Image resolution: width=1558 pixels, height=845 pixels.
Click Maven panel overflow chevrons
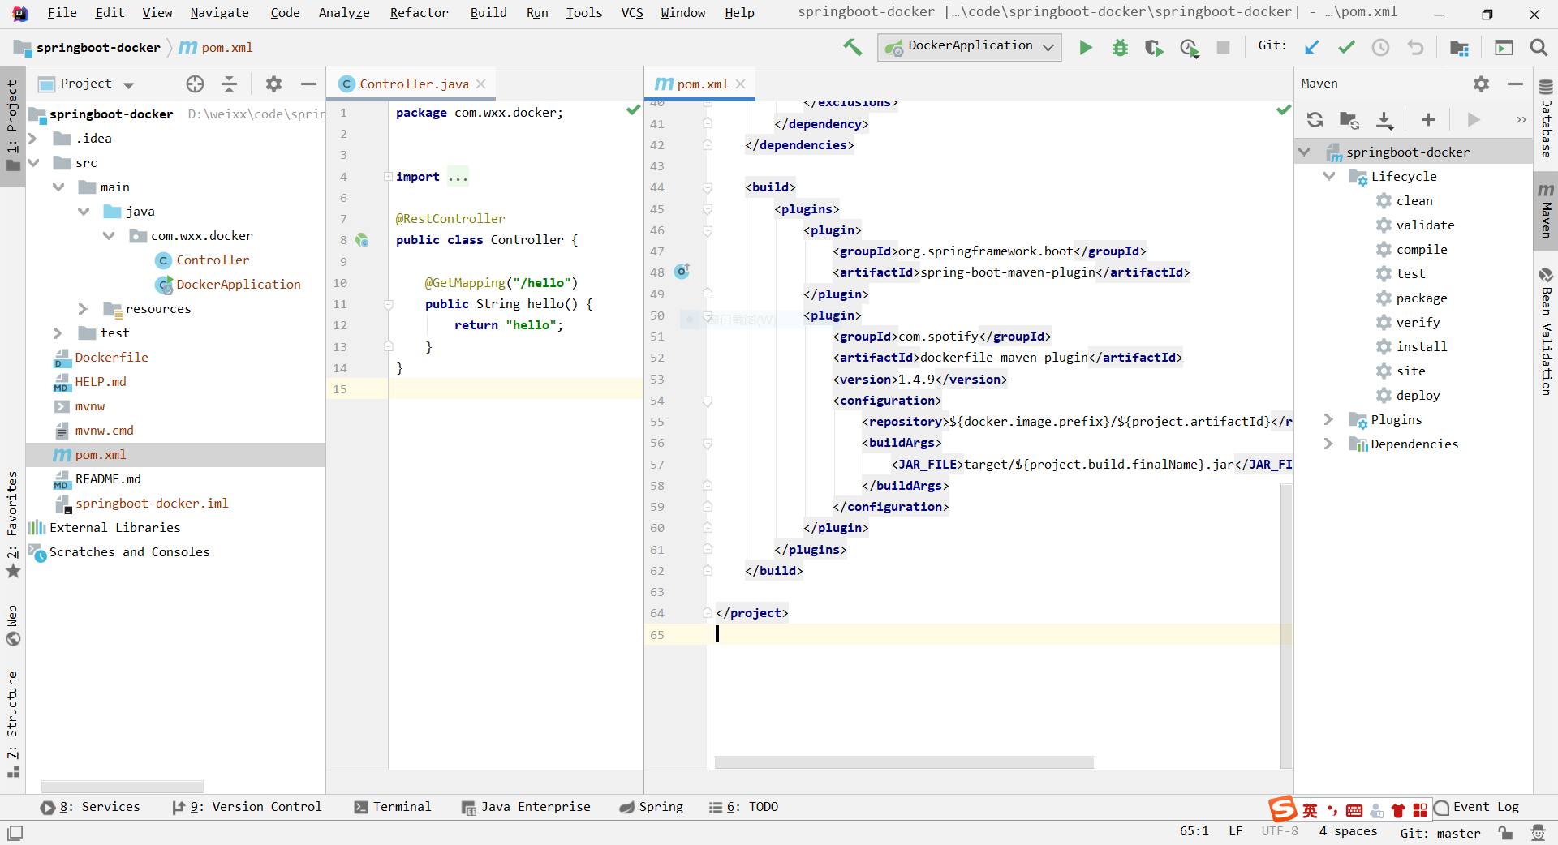1521,120
